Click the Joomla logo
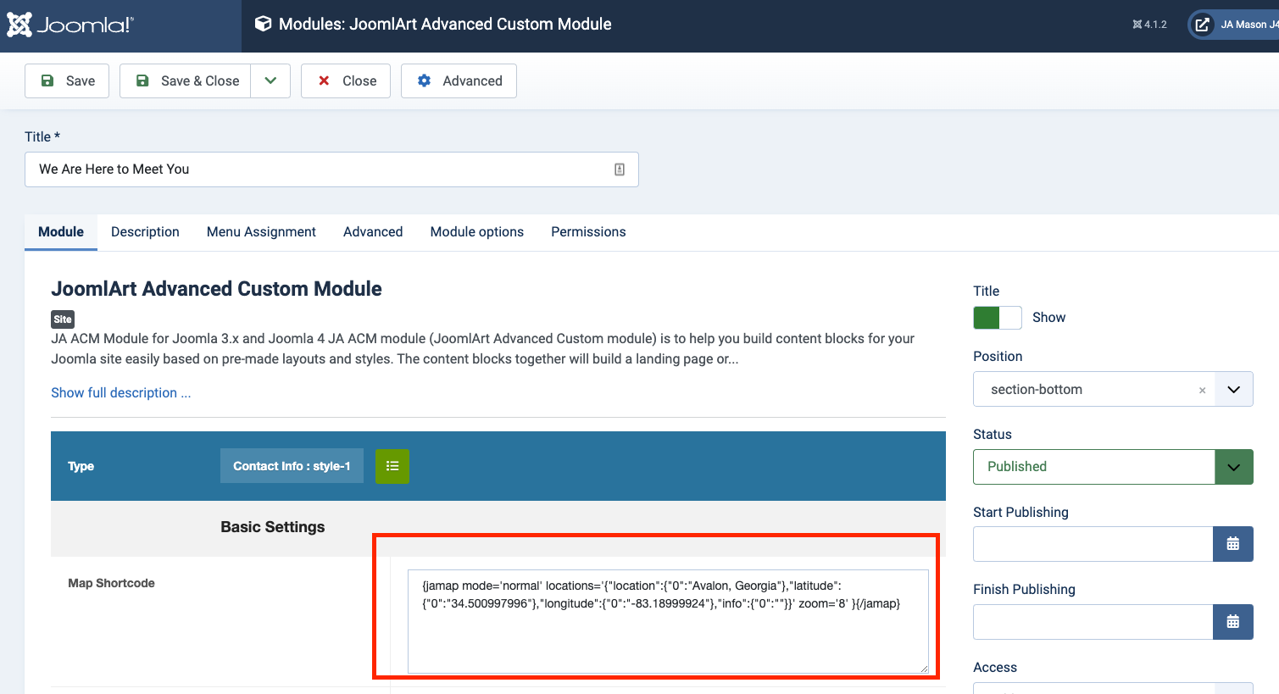 tap(70, 25)
